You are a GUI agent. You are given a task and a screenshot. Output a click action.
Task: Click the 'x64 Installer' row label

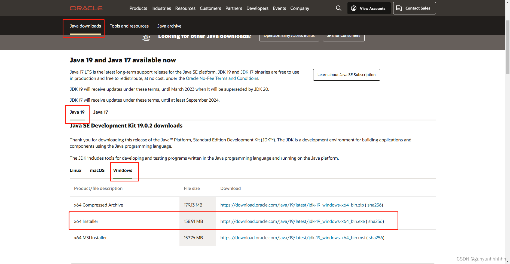tap(86, 221)
